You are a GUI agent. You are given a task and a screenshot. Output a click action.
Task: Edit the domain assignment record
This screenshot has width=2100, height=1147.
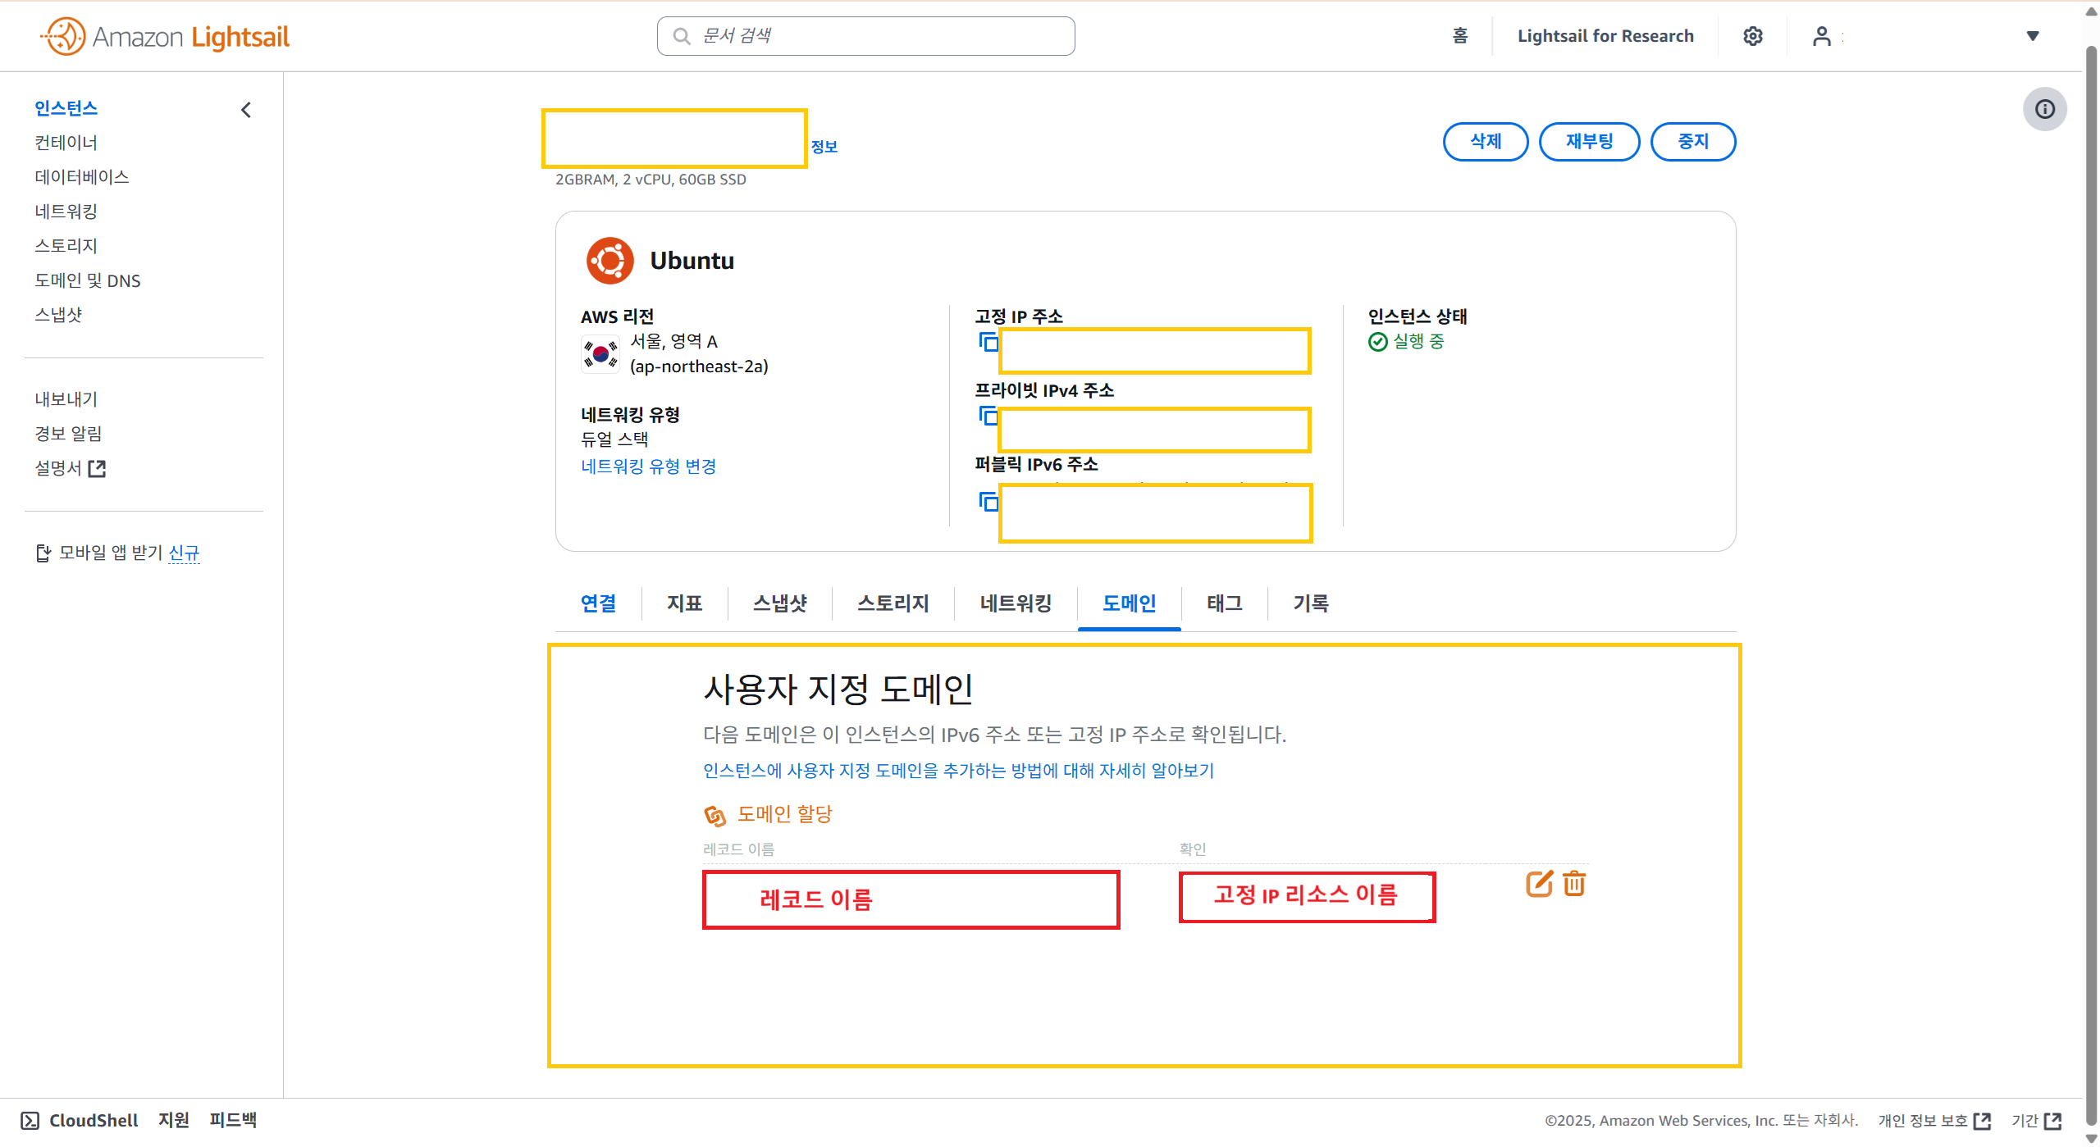[1538, 884]
